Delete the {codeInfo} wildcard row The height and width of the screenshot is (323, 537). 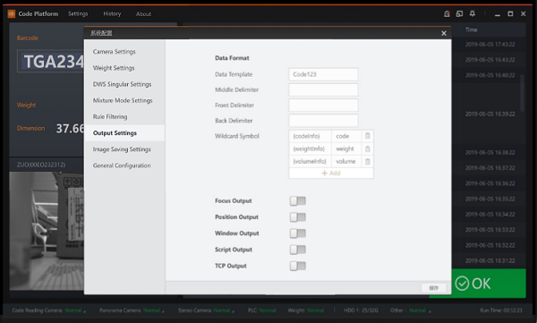(368, 136)
